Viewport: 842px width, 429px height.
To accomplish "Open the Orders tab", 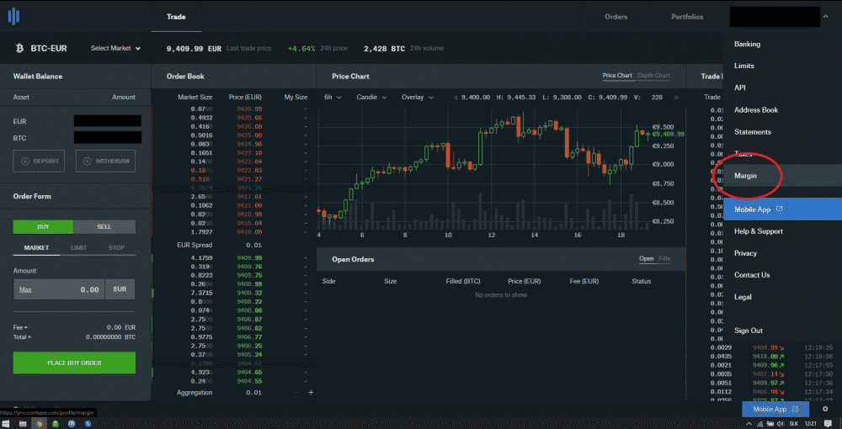I will point(616,17).
